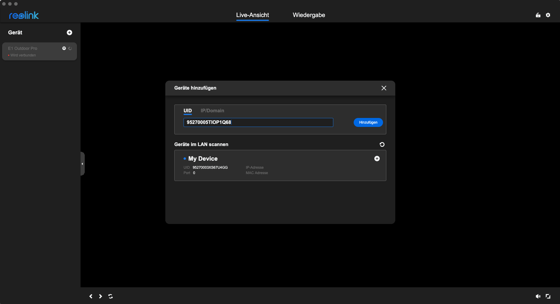Select E1 Outdoor Pro in device list
Viewport: 560px width, 304px height.
[x=33, y=51]
